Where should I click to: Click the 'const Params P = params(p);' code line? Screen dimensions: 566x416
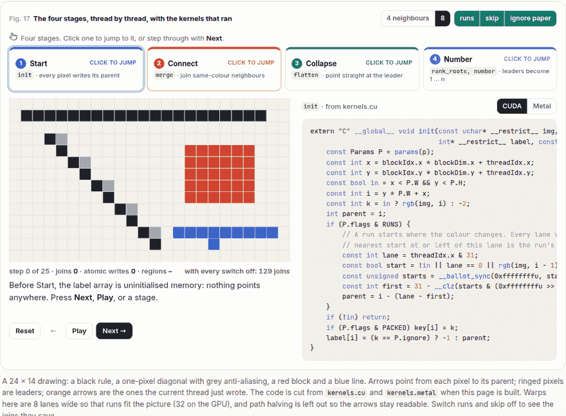pyautogui.click(x=379, y=152)
